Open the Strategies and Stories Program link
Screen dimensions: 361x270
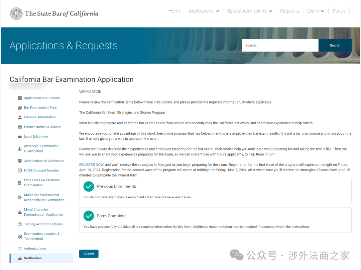(x=122, y=113)
